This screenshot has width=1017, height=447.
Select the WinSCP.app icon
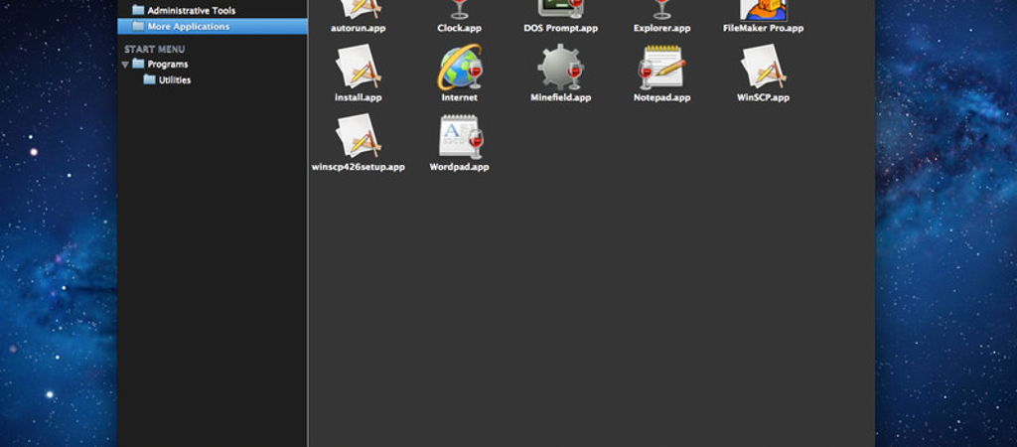point(764,67)
